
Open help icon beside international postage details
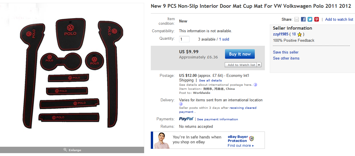click(255, 85)
